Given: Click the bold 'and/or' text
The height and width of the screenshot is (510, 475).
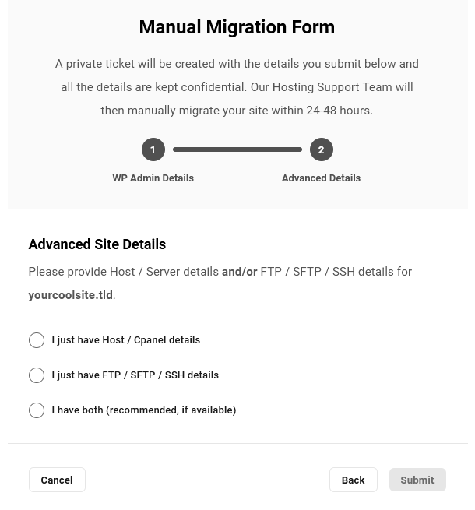Looking at the screenshot, I should 239,272.
